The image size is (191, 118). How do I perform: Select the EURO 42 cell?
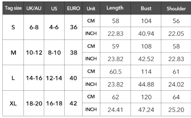(x=74, y=103)
